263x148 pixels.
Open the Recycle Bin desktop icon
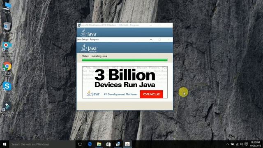(x=7, y=28)
